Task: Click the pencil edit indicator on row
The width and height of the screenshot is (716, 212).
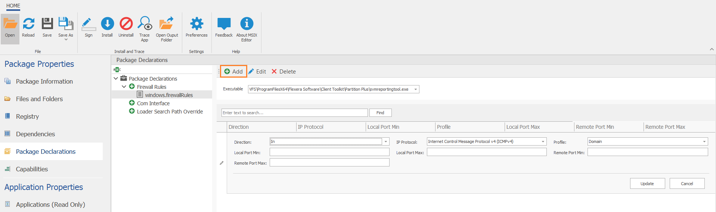Action: [x=221, y=163]
